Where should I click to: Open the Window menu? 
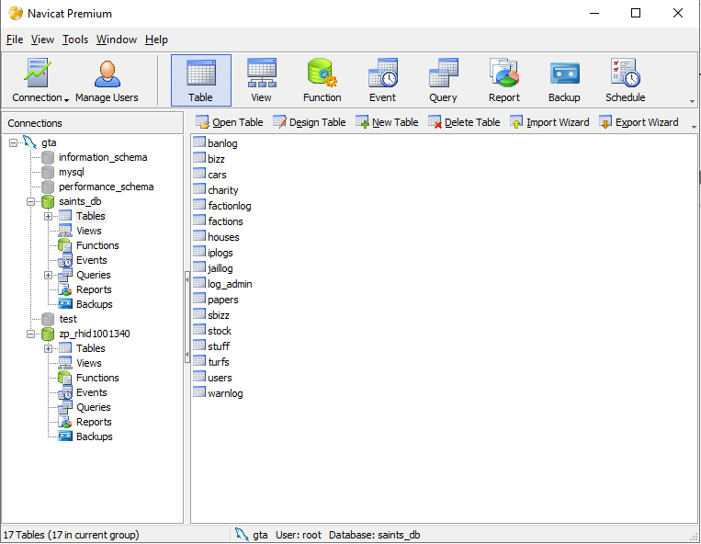[117, 40]
